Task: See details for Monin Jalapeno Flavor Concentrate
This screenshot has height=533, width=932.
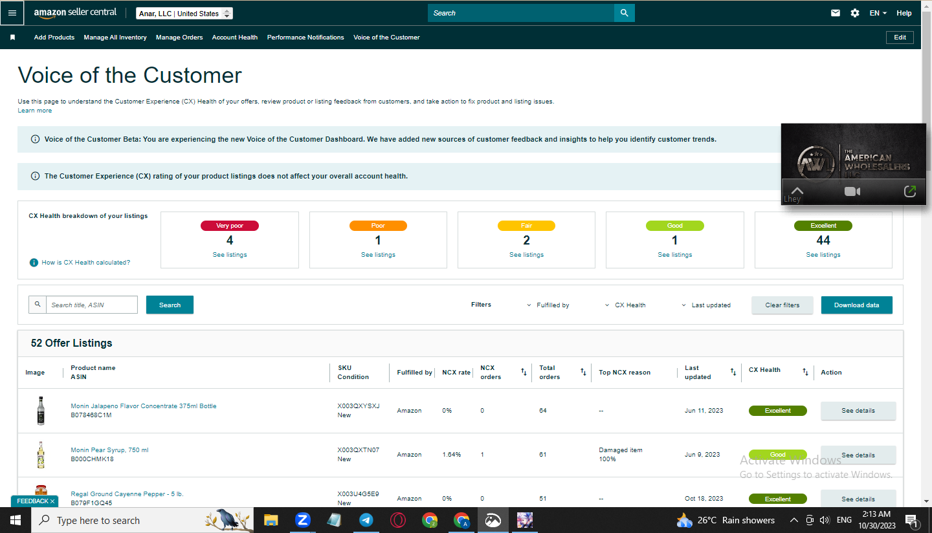Action: coord(858,411)
